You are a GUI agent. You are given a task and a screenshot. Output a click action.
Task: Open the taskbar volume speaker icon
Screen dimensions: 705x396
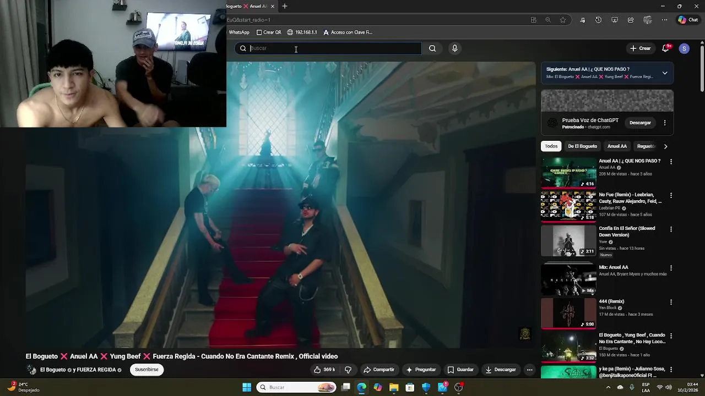(669, 387)
